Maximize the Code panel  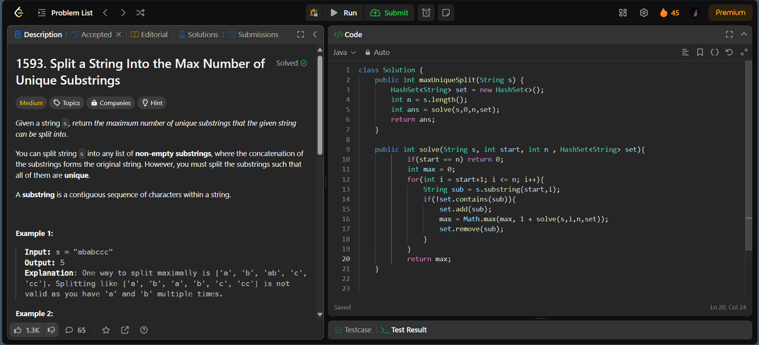click(731, 35)
